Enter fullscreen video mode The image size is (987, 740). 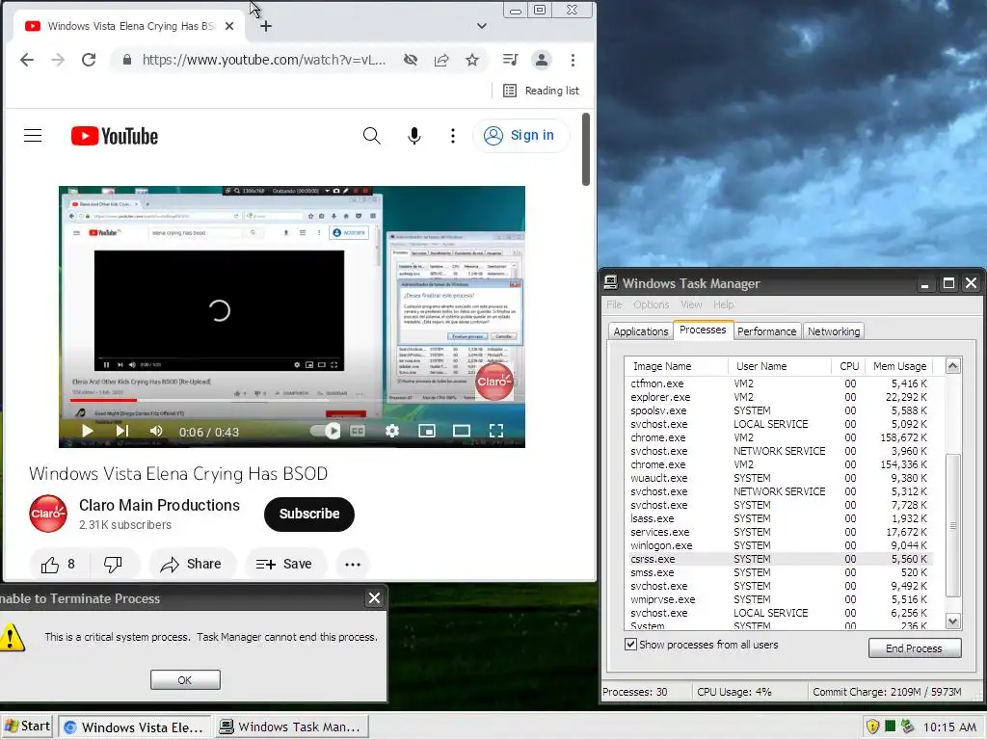496,431
